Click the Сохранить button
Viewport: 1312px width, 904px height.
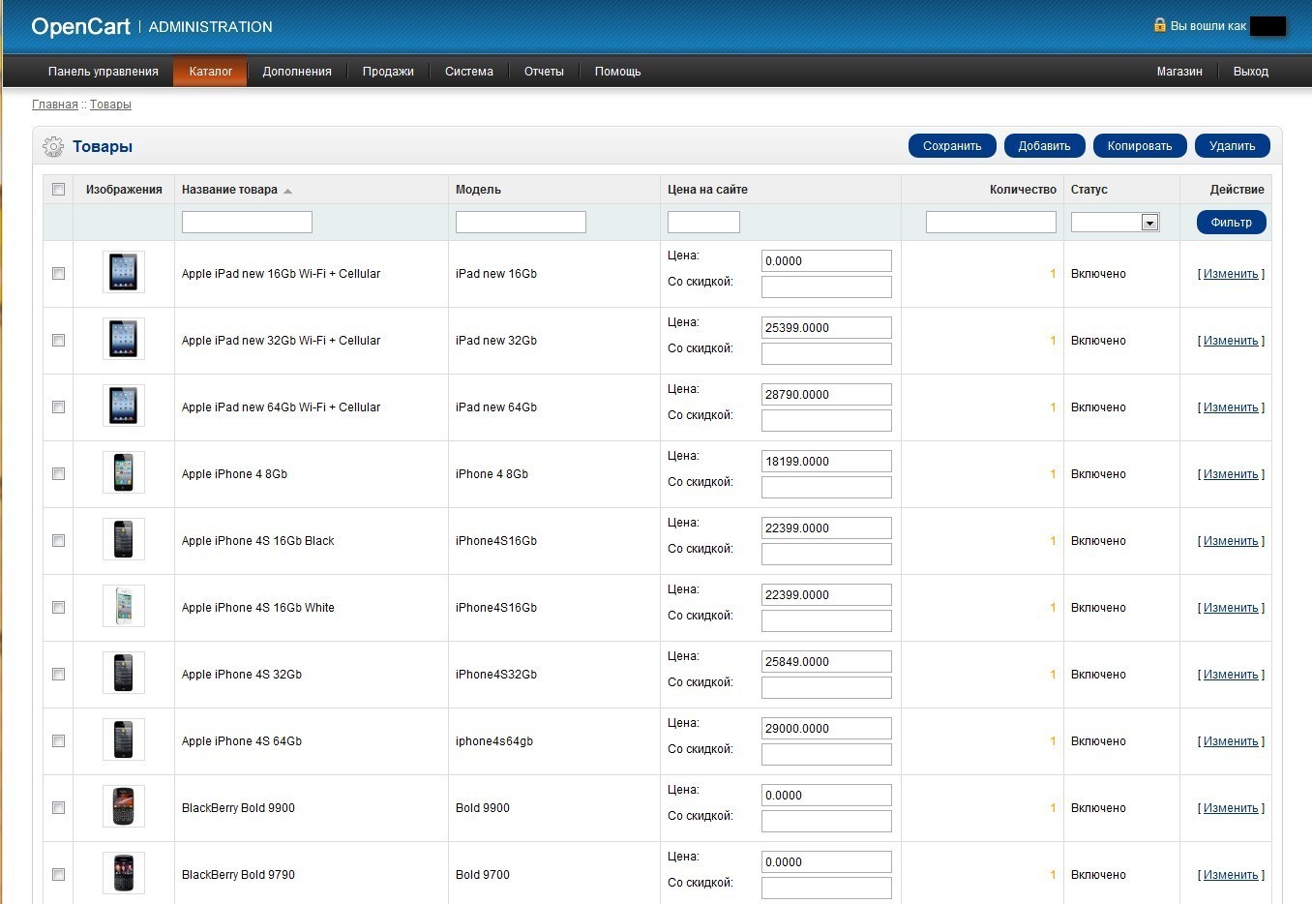point(952,146)
